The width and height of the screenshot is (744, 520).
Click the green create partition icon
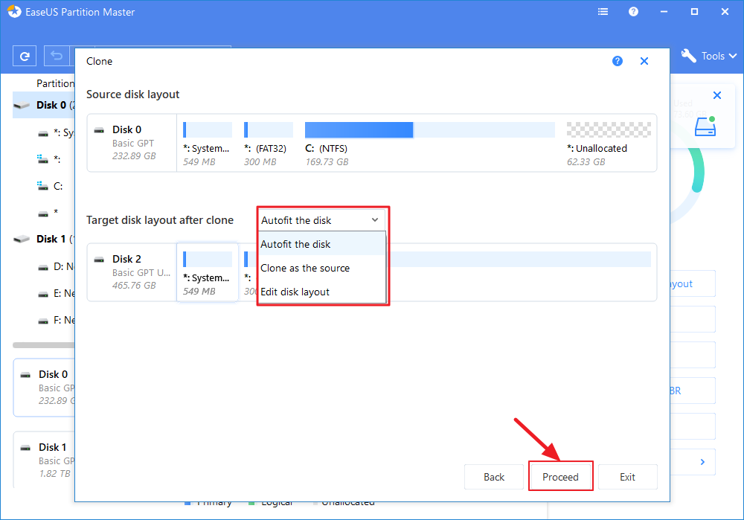pyautogui.click(x=705, y=126)
